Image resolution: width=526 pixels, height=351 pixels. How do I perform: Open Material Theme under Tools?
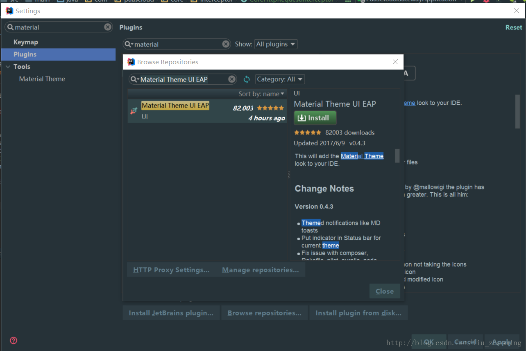click(42, 79)
